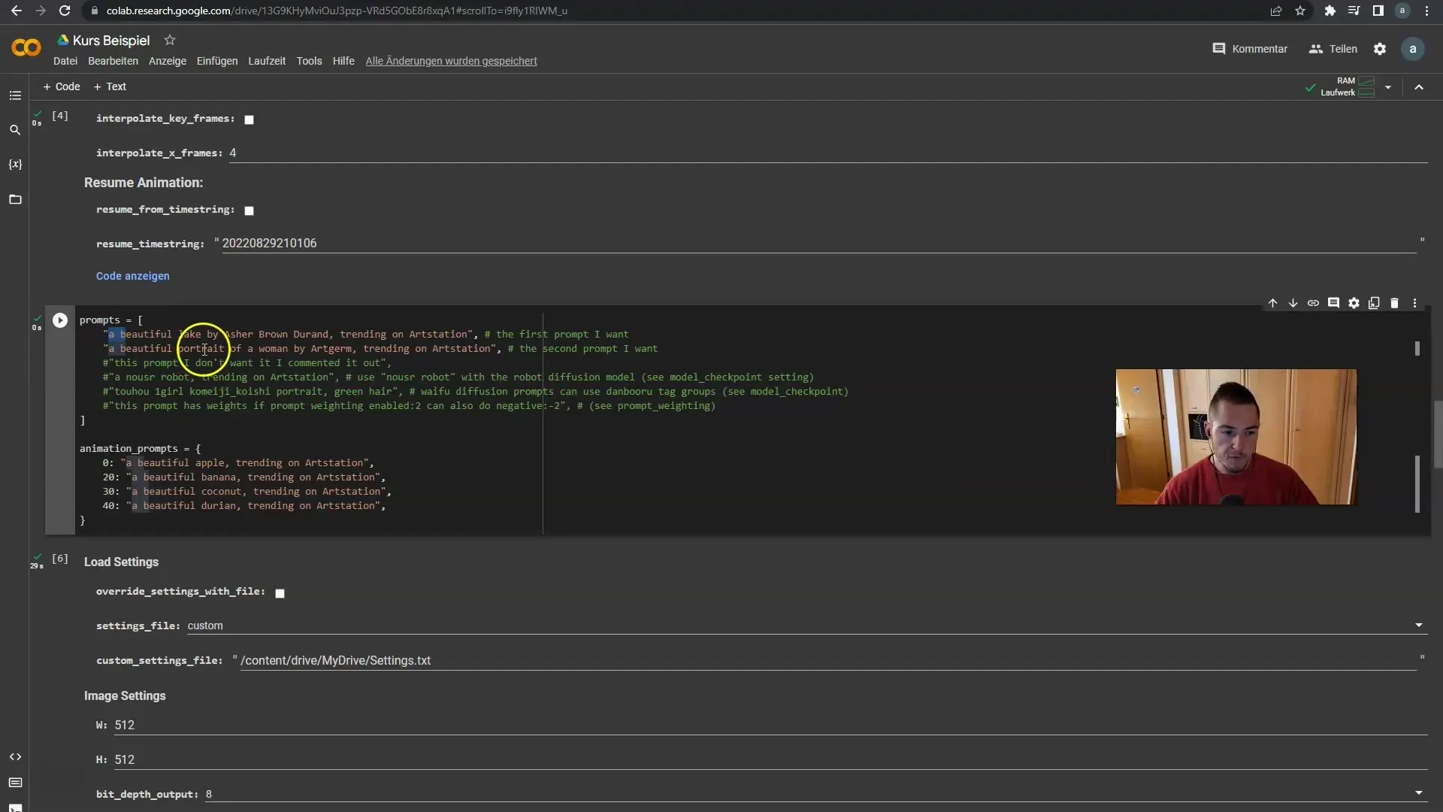
Task: Open the files folder sidebar panel
Action: tap(15, 199)
